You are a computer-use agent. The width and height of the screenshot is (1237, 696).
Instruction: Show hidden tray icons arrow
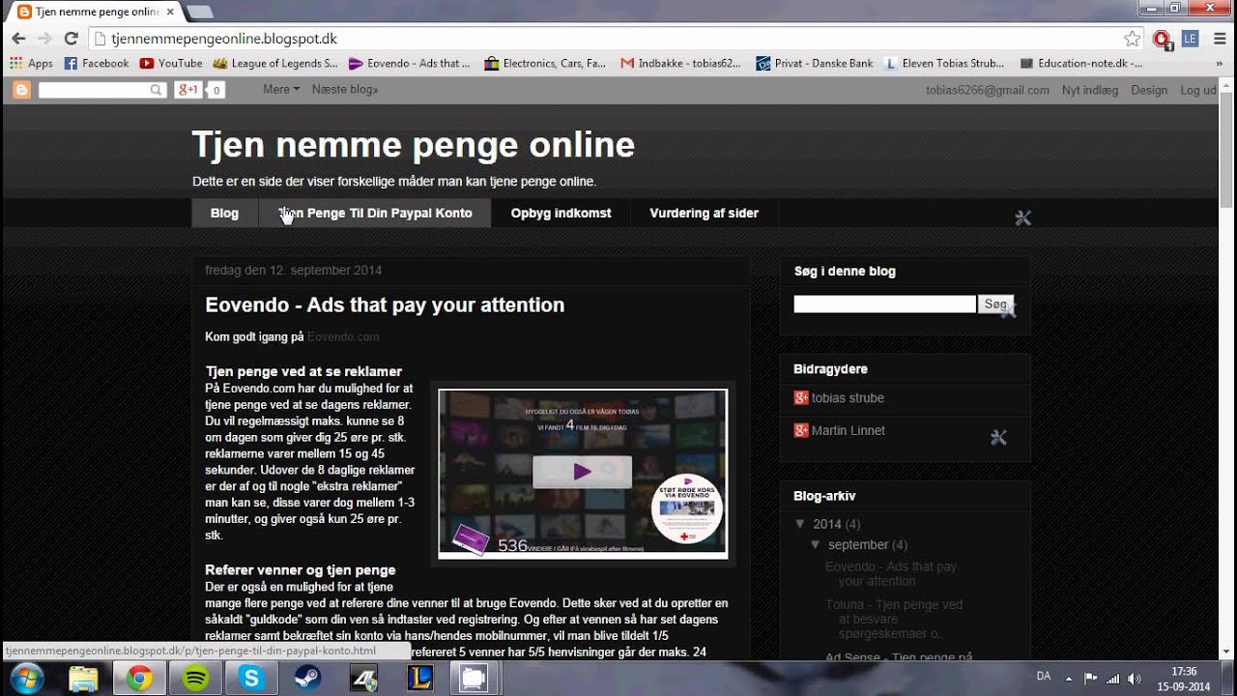pos(1069,679)
